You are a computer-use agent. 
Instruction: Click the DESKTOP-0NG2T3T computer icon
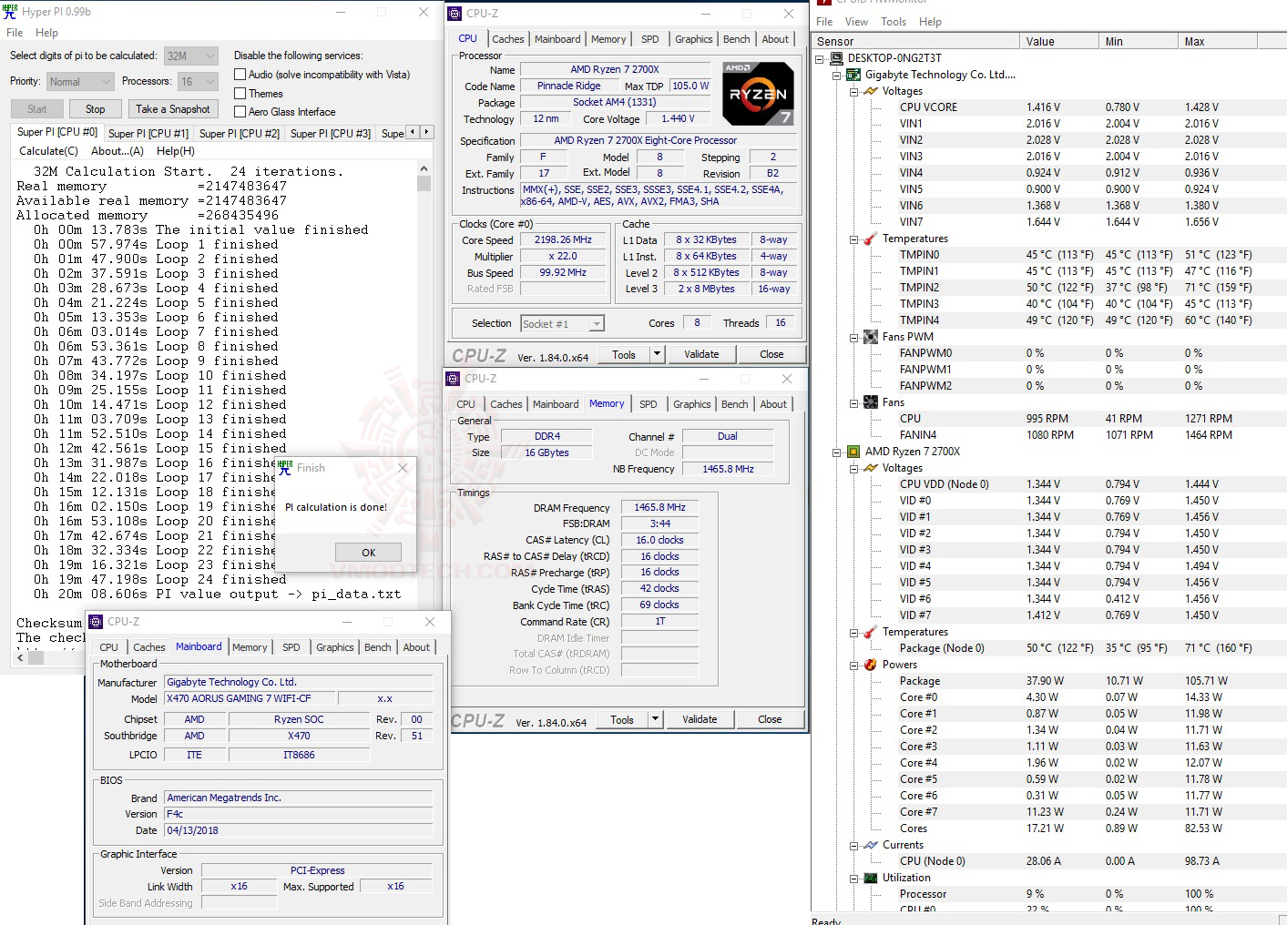pyautogui.click(x=836, y=58)
